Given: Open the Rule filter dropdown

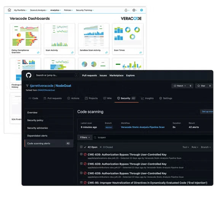Looking at the screenshot, I should click(195, 147).
